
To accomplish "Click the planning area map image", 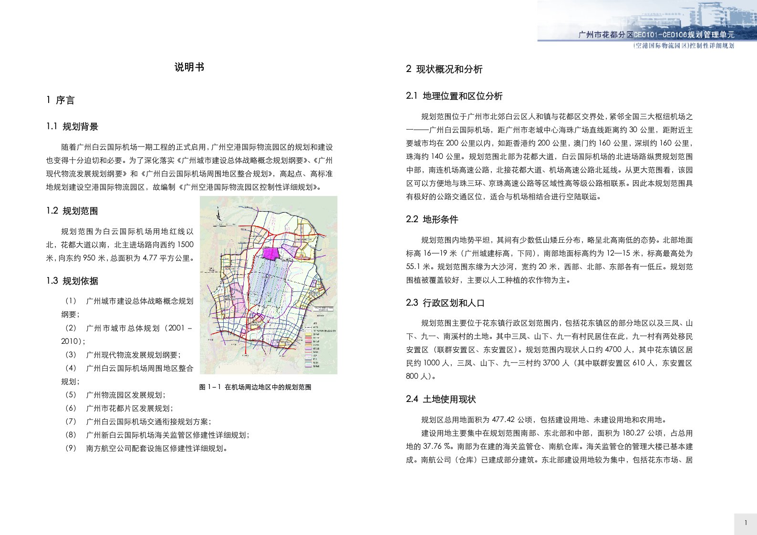I will pos(269,285).
